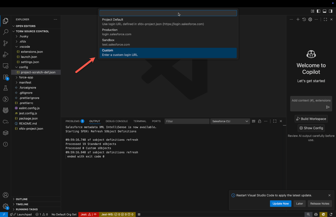This screenshot has width=336, height=217.
Task: Toggle primary sidebar layout button
Action: pyautogui.click(x=319, y=11)
